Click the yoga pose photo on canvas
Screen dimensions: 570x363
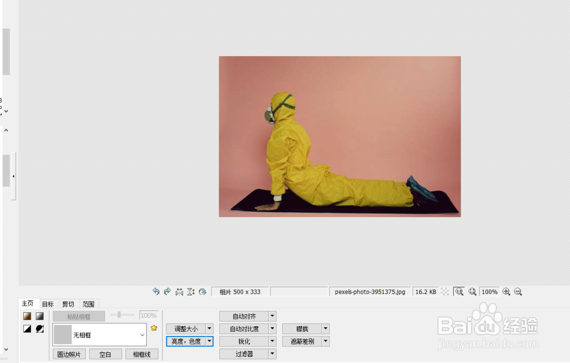[x=340, y=136]
